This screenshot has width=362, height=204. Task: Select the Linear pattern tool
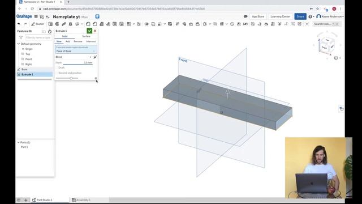129,24
